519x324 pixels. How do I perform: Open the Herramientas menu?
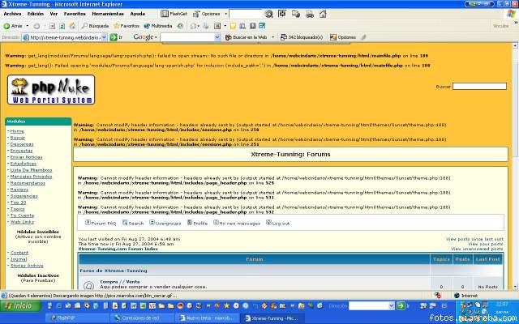point(108,14)
